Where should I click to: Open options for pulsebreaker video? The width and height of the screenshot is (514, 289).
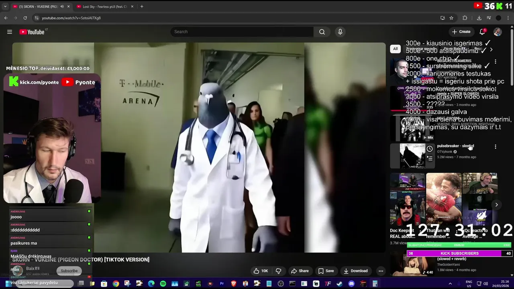click(495, 147)
